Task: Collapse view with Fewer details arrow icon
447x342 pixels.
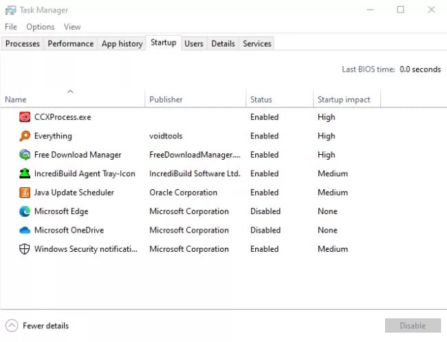Action: pos(12,325)
